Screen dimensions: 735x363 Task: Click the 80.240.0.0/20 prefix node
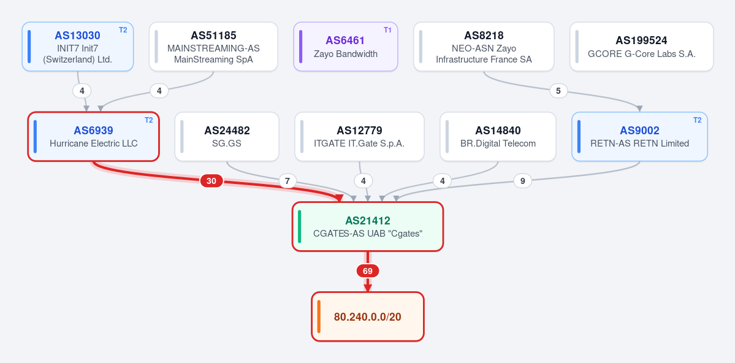368,316
